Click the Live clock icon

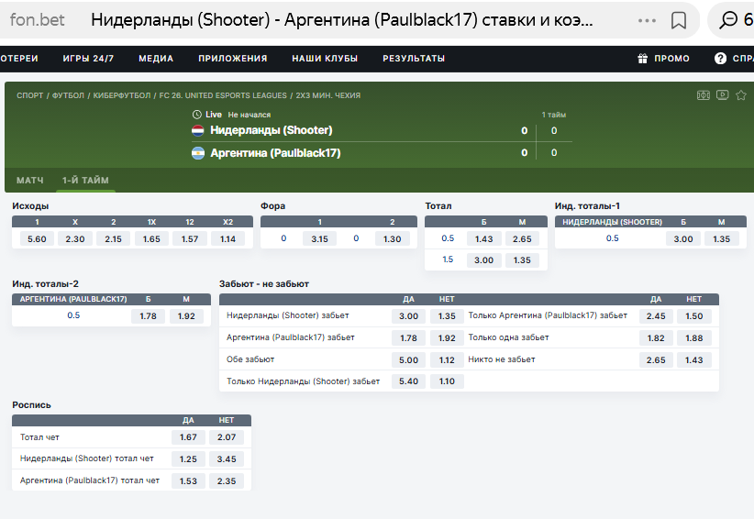tap(196, 115)
